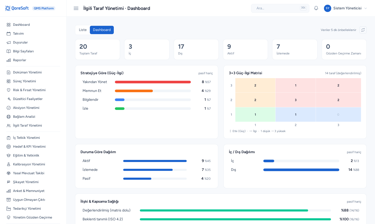Select the Şikayet Yönetimi speech bubble icon

pos(9,182)
